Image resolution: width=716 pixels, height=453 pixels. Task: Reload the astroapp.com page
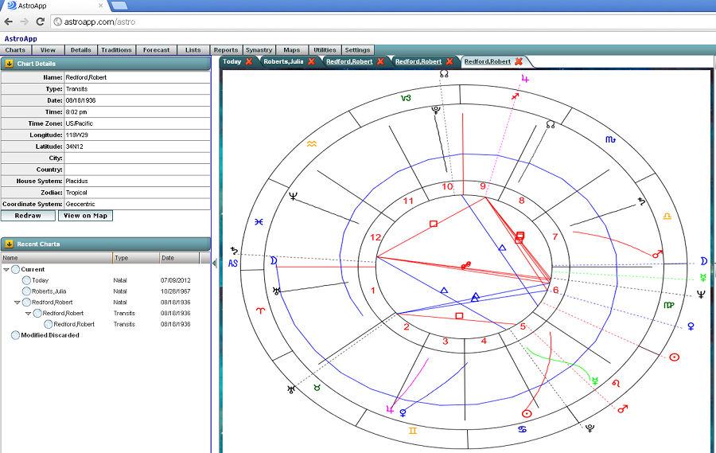click(40, 21)
